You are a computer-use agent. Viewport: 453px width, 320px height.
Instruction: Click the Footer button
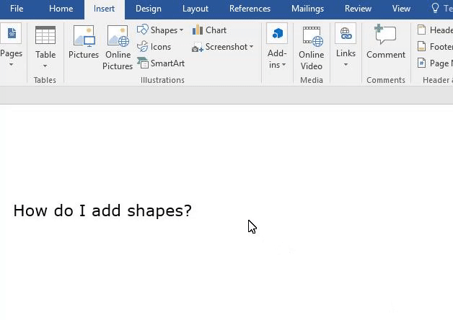click(436, 47)
